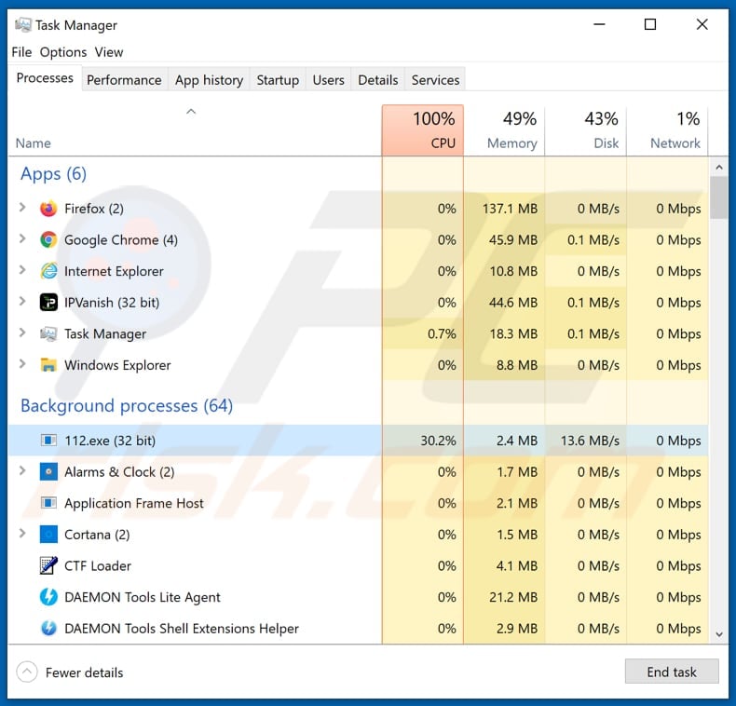Switch to the Startup tab
Viewport: 736px width, 706px height.
coord(278,80)
